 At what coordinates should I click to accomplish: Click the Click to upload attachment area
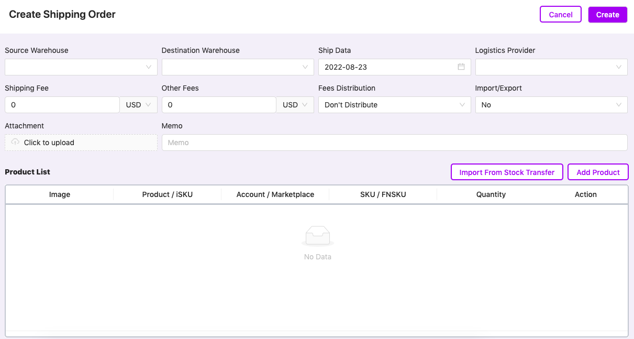click(81, 143)
